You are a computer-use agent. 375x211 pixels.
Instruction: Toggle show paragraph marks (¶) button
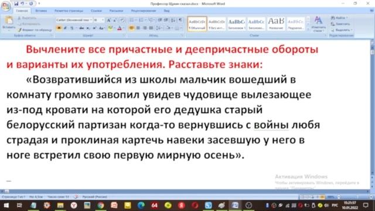[180, 20]
